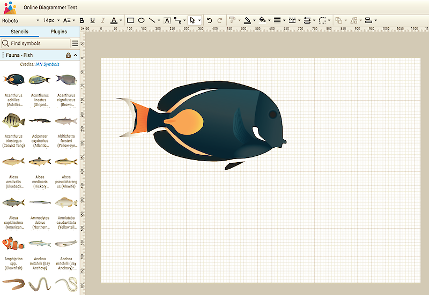Click the font color underline swatch
Screen dimensions: 429x295
click(114, 20)
